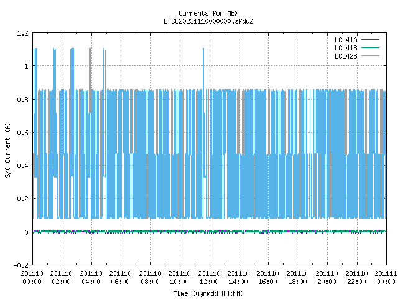Click the light blue LCL42B legend line sample
Image resolution: width=398 pixels, height=299 pixels.
(x=370, y=55)
